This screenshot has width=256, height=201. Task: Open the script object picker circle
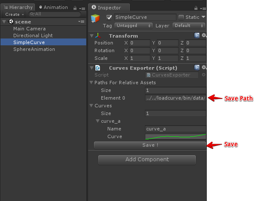203,75
